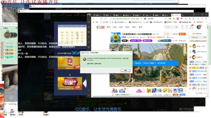Open the Douyu 分类 dropdown
This screenshot has height=118, width=211.
121,27
